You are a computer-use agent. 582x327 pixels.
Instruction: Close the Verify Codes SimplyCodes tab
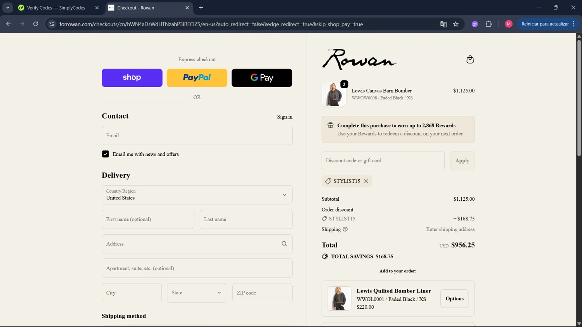click(97, 8)
